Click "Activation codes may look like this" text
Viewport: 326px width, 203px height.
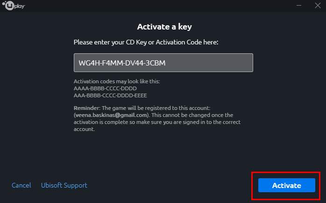click(117, 81)
